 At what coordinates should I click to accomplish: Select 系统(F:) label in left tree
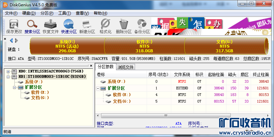point(34,82)
